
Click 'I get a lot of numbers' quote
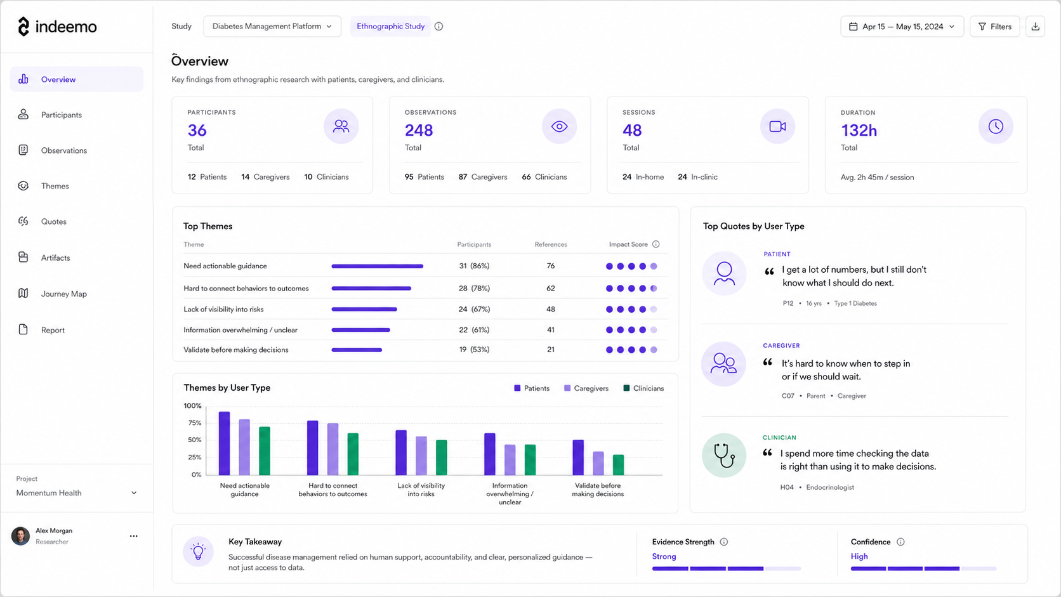click(854, 277)
